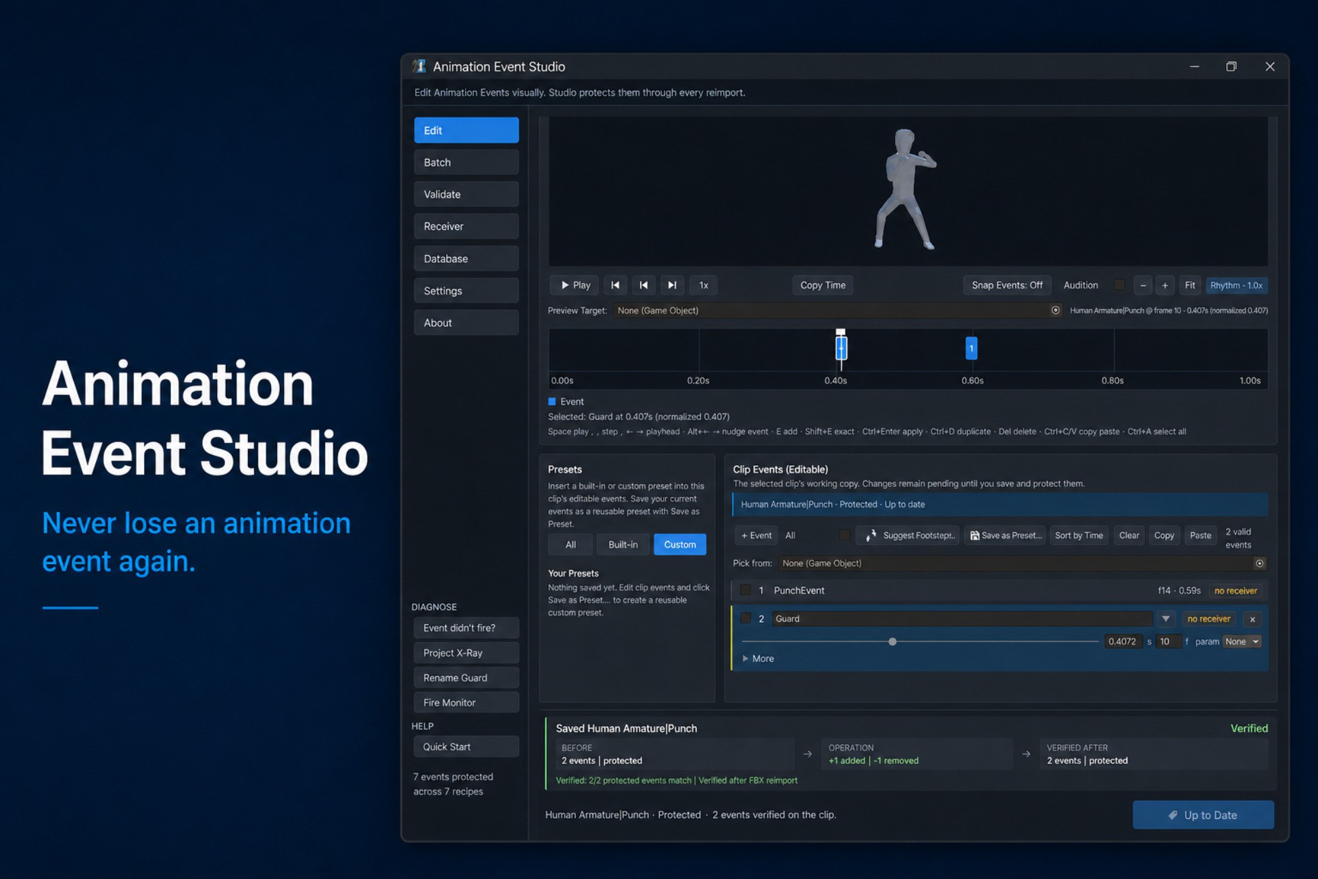1318x879 pixels.
Task: Click the Fit timeline button
Action: (x=1190, y=285)
